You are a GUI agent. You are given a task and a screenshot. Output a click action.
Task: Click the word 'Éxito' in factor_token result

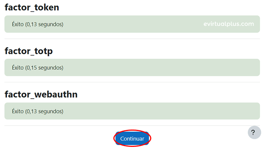pos(18,24)
